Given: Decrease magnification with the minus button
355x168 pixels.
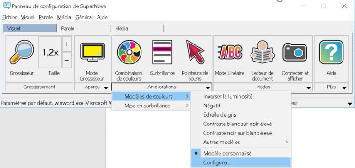Looking at the screenshot, I should pos(67,60).
